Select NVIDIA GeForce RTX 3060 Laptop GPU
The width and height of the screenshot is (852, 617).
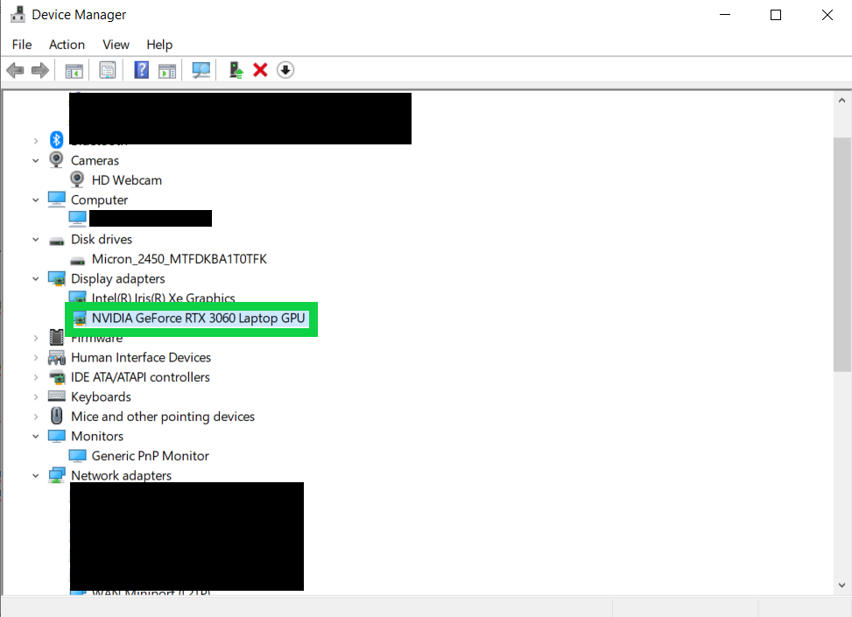[x=198, y=319]
